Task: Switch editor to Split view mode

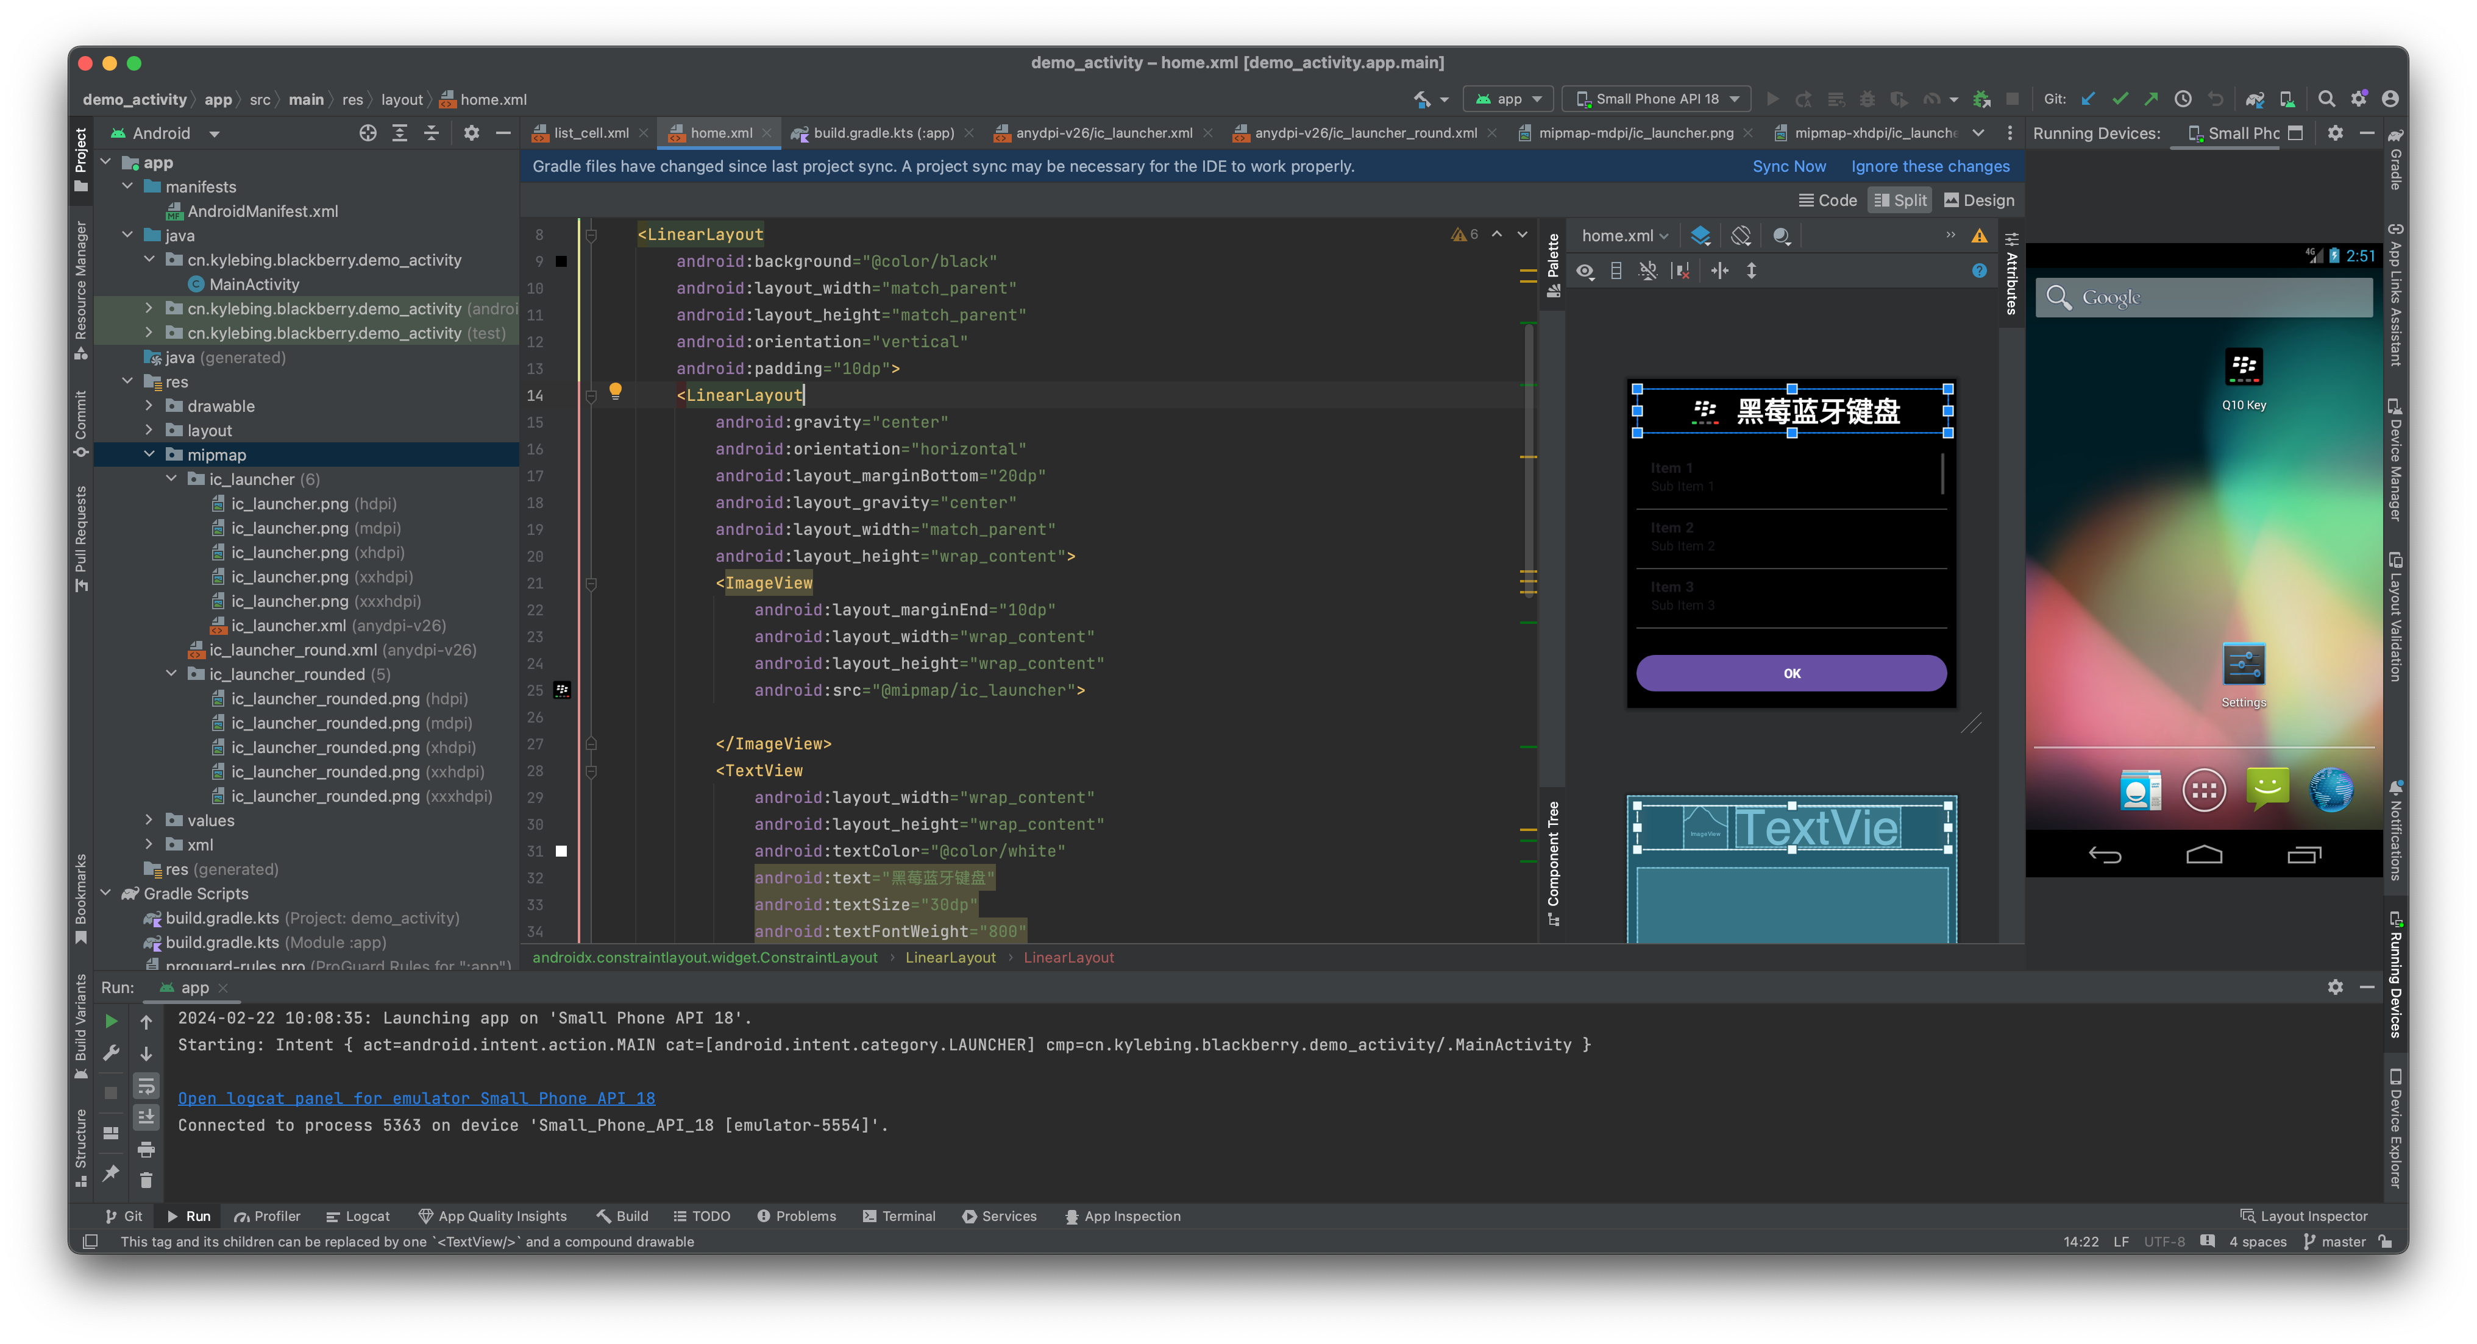Action: [x=1900, y=200]
